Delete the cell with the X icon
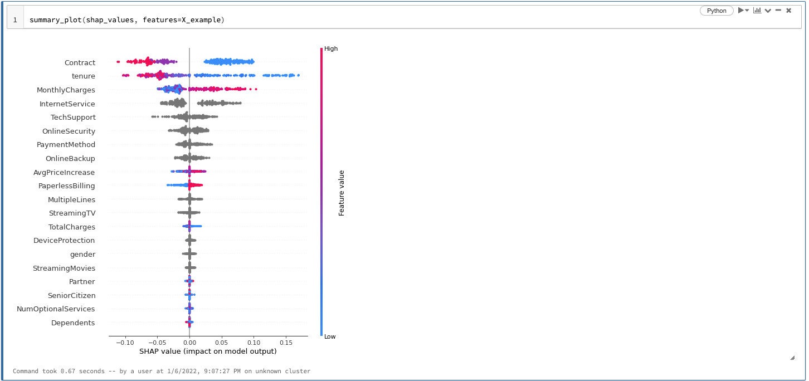This screenshot has height=381, width=809. coord(788,11)
